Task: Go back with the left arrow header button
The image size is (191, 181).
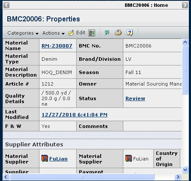Action: 6,5
